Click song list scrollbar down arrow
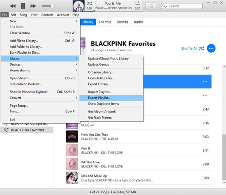The width and height of the screenshot is (226, 195). click(224, 182)
